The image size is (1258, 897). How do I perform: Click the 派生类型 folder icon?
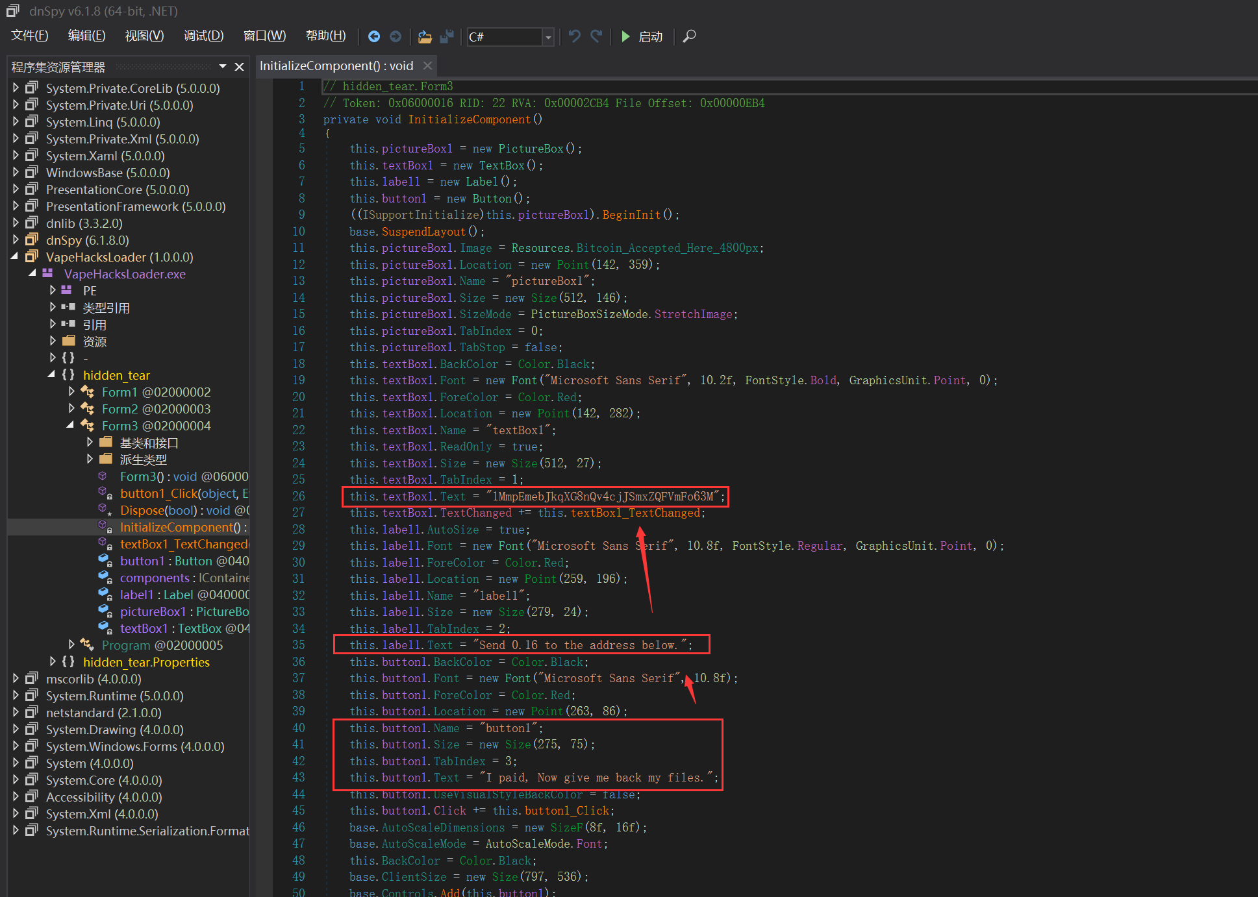[106, 459]
